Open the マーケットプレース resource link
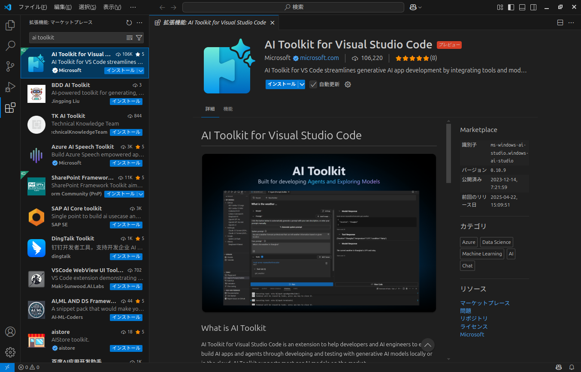 485,303
